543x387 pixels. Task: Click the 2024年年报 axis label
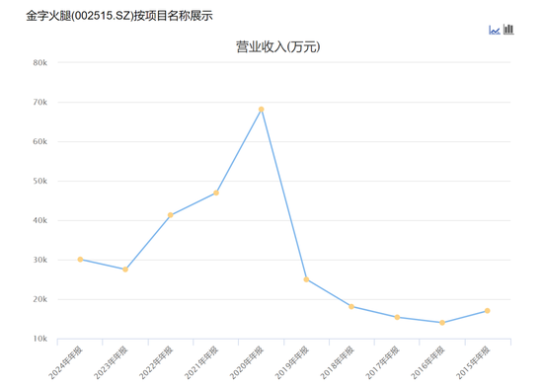(65, 362)
